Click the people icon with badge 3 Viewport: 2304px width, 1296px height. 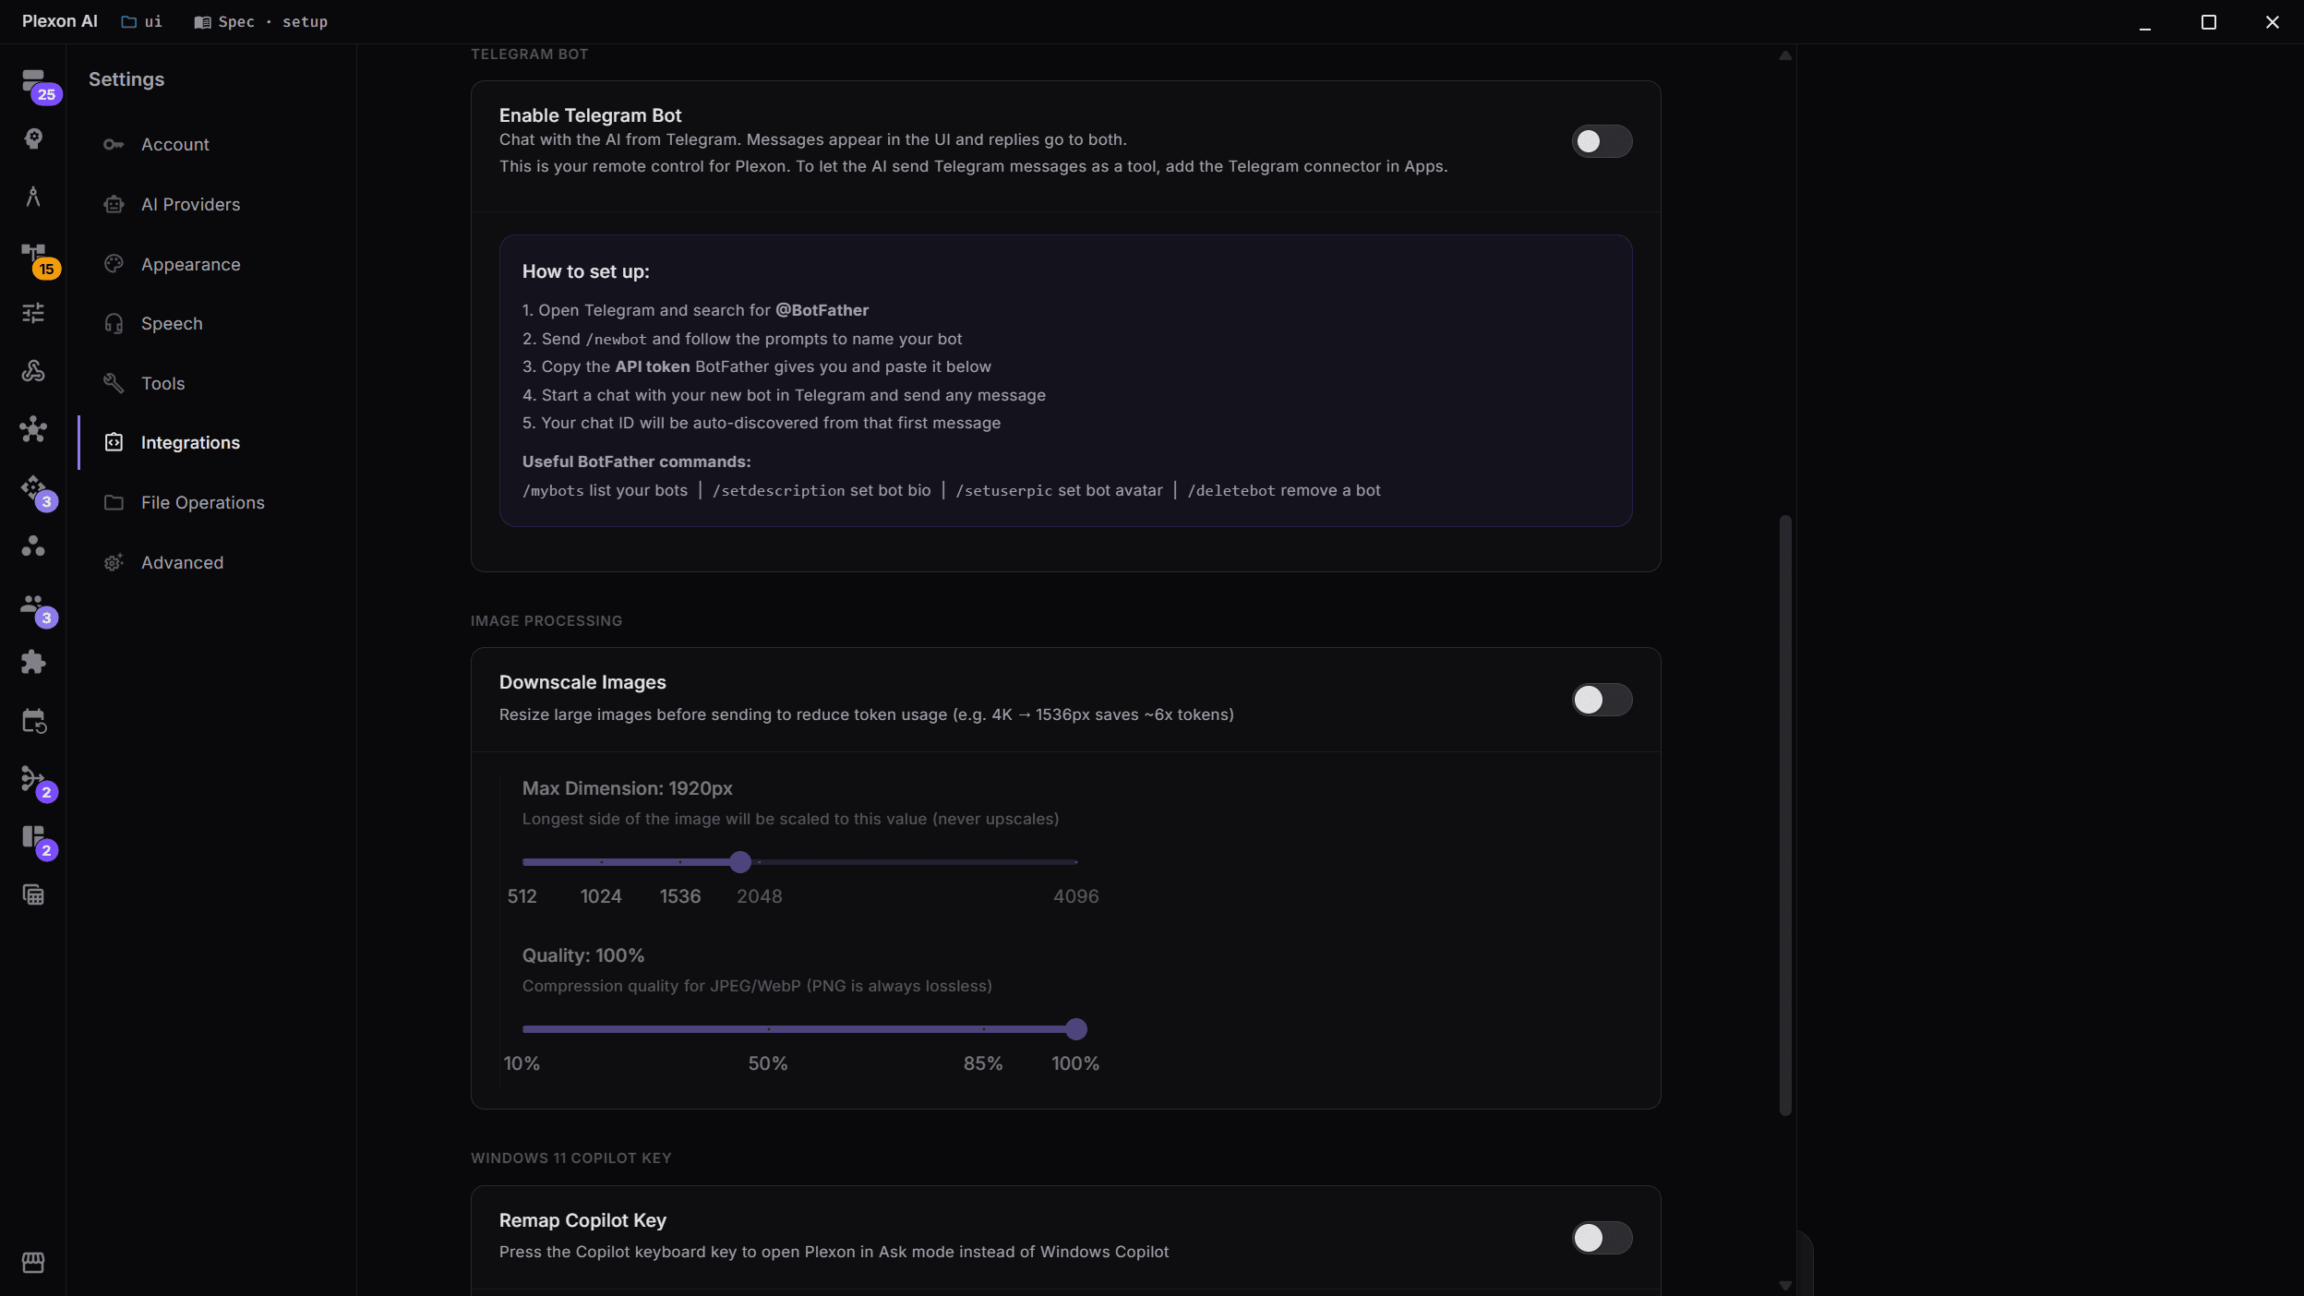click(x=34, y=605)
